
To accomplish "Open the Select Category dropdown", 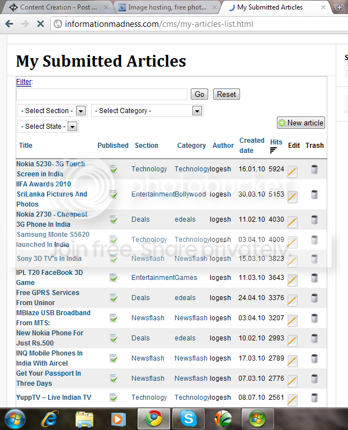I will (x=147, y=111).
